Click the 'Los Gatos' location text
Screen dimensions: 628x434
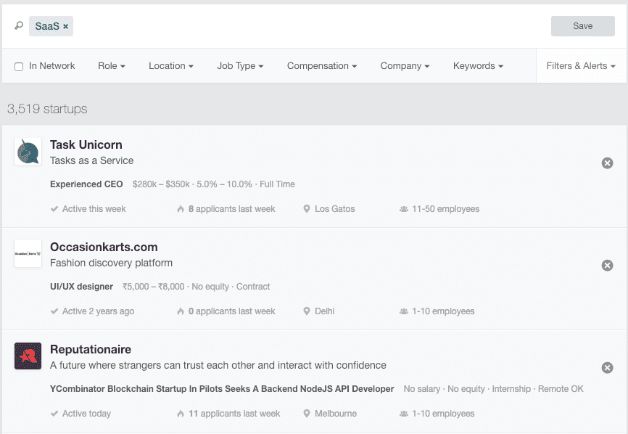(x=335, y=209)
